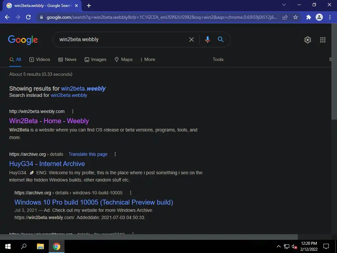Open the clock showing 12:20 PM

(x=309, y=246)
